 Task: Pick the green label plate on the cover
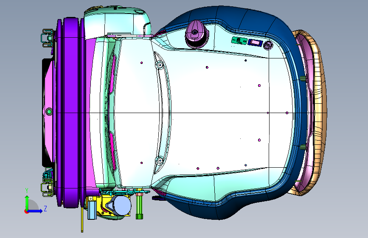[239, 41]
